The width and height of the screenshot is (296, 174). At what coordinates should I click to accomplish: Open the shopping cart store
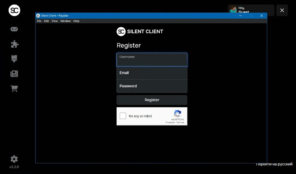14,88
